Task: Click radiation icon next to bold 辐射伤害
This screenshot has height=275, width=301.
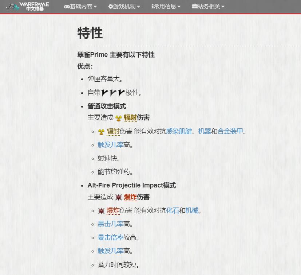Action: point(119,118)
